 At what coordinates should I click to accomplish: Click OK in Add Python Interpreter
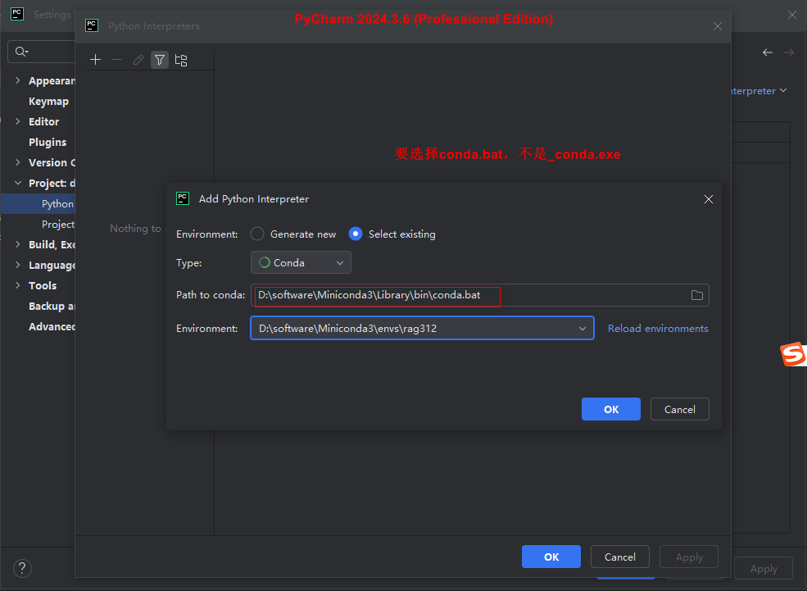(611, 409)
